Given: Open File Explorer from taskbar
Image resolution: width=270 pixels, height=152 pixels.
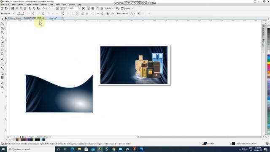Looking at the screenshot, I should point(79,149).
